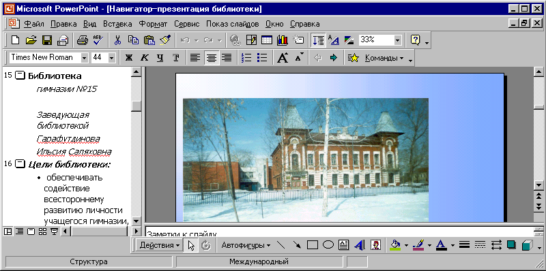Viewport: 546px width, 271px height.
Task: Apply numbered list formatting
Action: click(246, 58)
